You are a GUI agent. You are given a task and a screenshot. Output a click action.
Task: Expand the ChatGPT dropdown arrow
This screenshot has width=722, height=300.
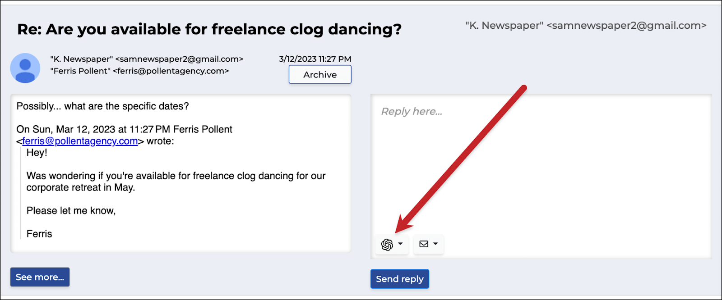click(x=400, y=244)
